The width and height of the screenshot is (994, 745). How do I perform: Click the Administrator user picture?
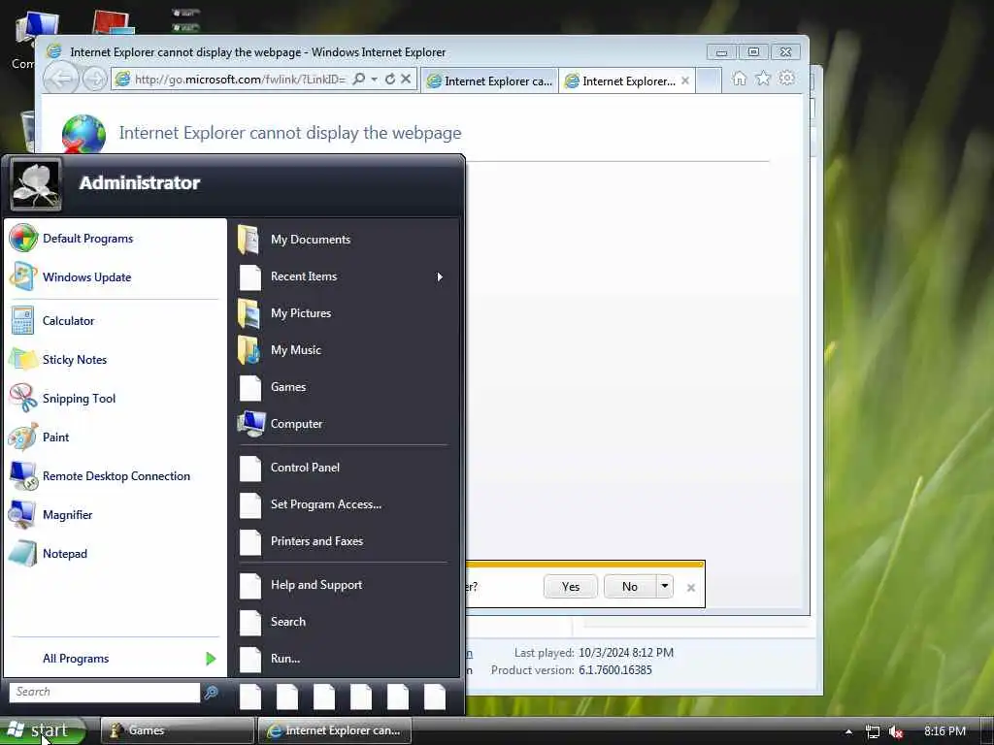click(36, 184)
